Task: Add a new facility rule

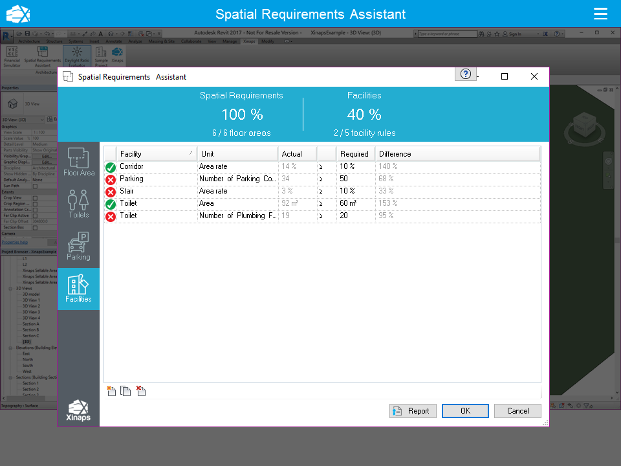Action: coord(111,391)
